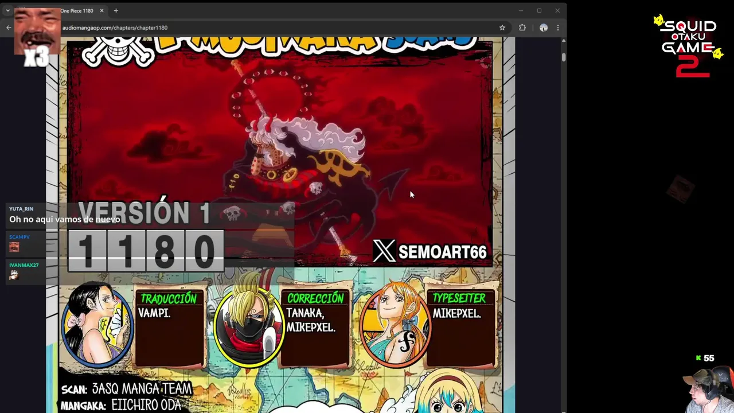Select the One Piece 1180 tab
Viewport: 734px width, 413px height.
77,10
